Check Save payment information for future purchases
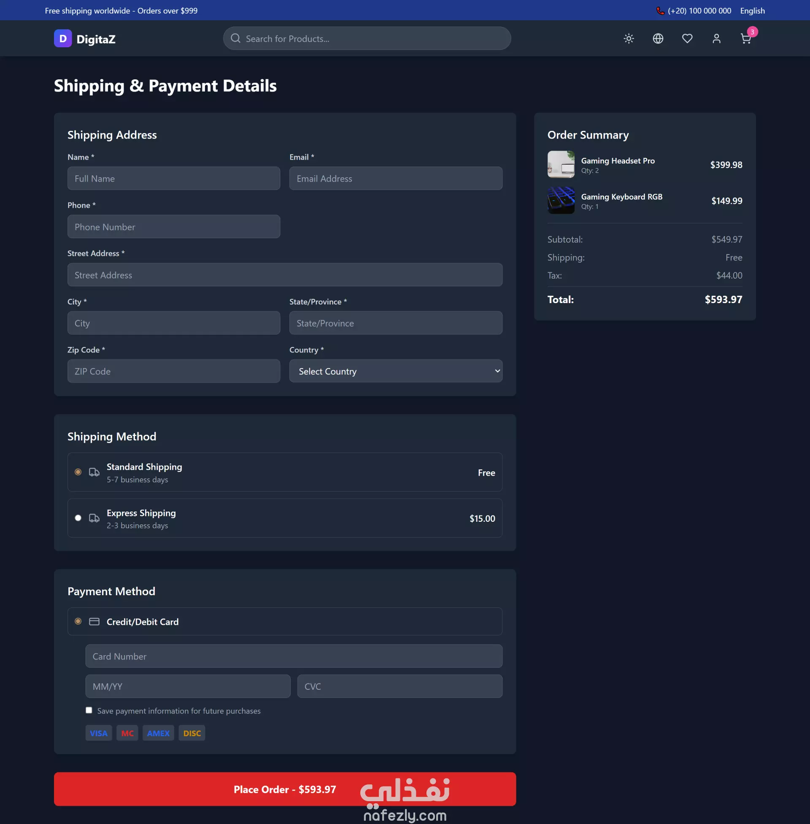810x824 pixels. click(x=89, y=710)
